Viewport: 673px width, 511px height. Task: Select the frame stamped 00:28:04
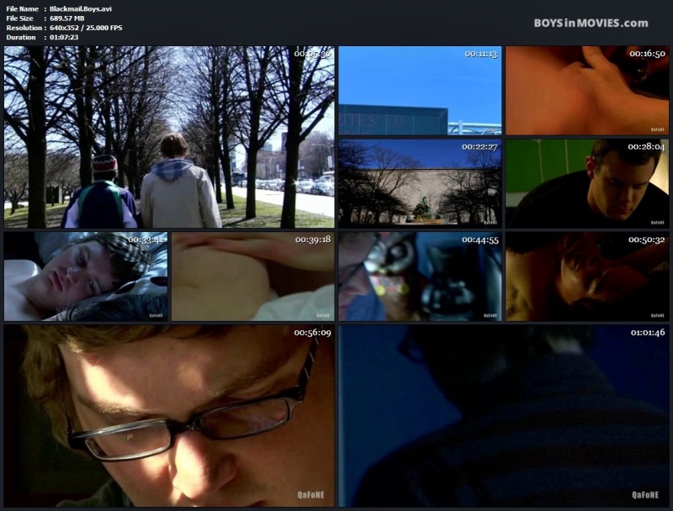[x=587, y=183]
